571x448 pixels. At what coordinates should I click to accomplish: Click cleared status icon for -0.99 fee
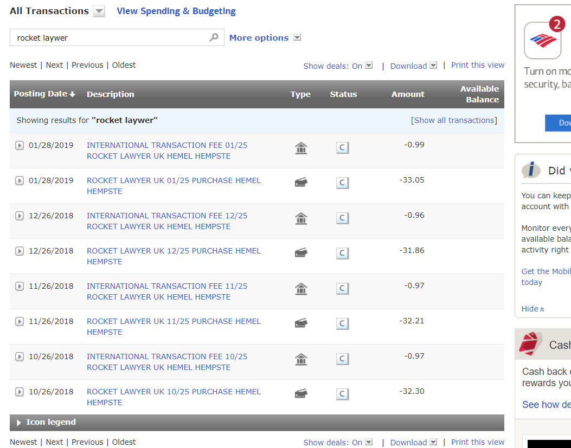342,148
